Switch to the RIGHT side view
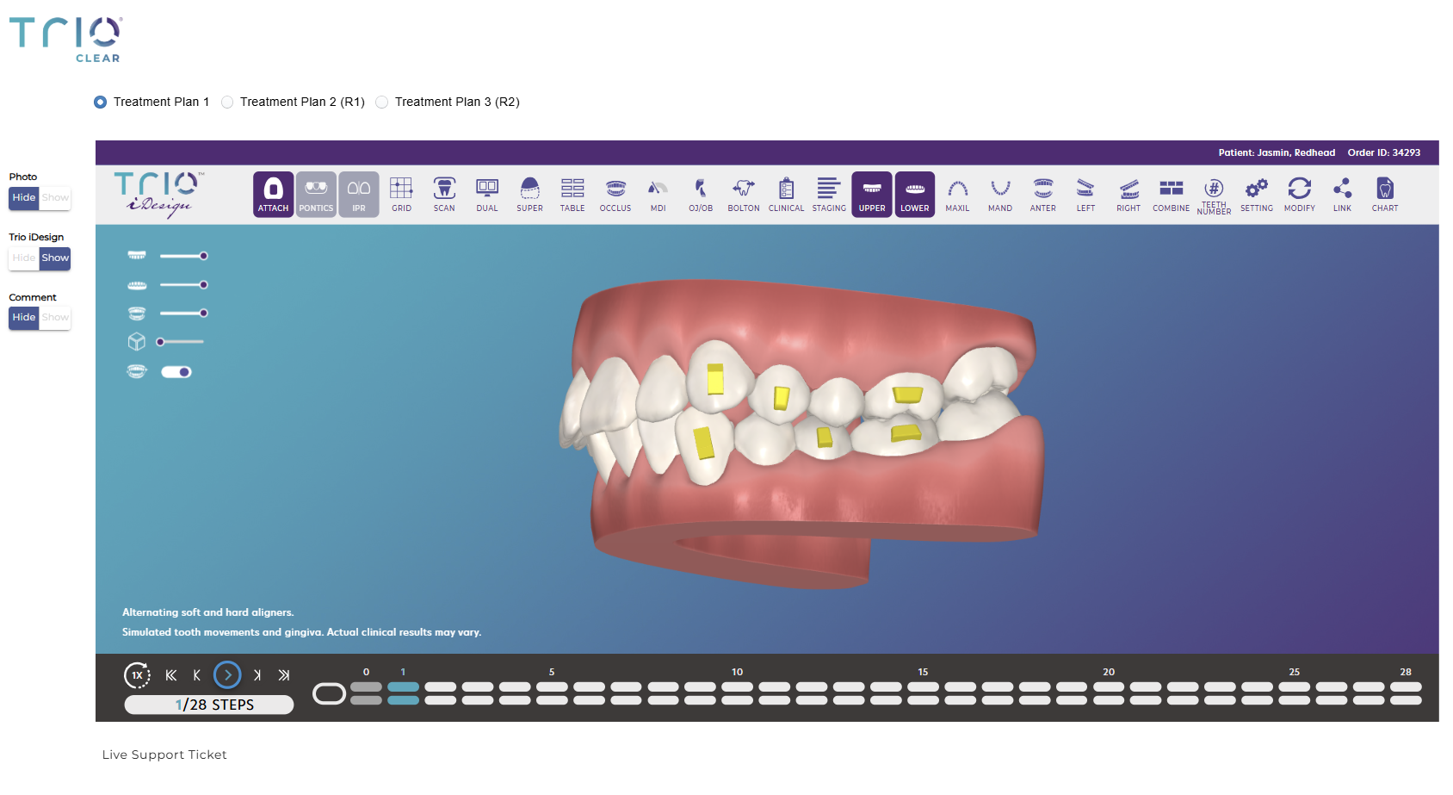Viewport: 1453px width, 795px height. [x=1128, y=194]
